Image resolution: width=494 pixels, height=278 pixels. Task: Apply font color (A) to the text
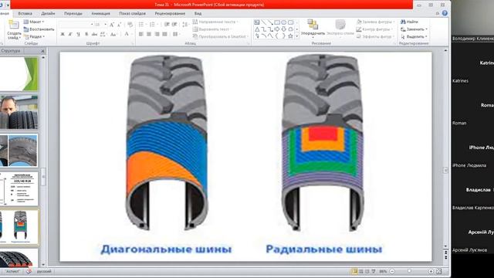pos(127,34)
